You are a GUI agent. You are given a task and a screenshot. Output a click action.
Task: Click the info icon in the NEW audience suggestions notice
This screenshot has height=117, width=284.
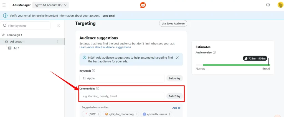(x=84, y=58)
